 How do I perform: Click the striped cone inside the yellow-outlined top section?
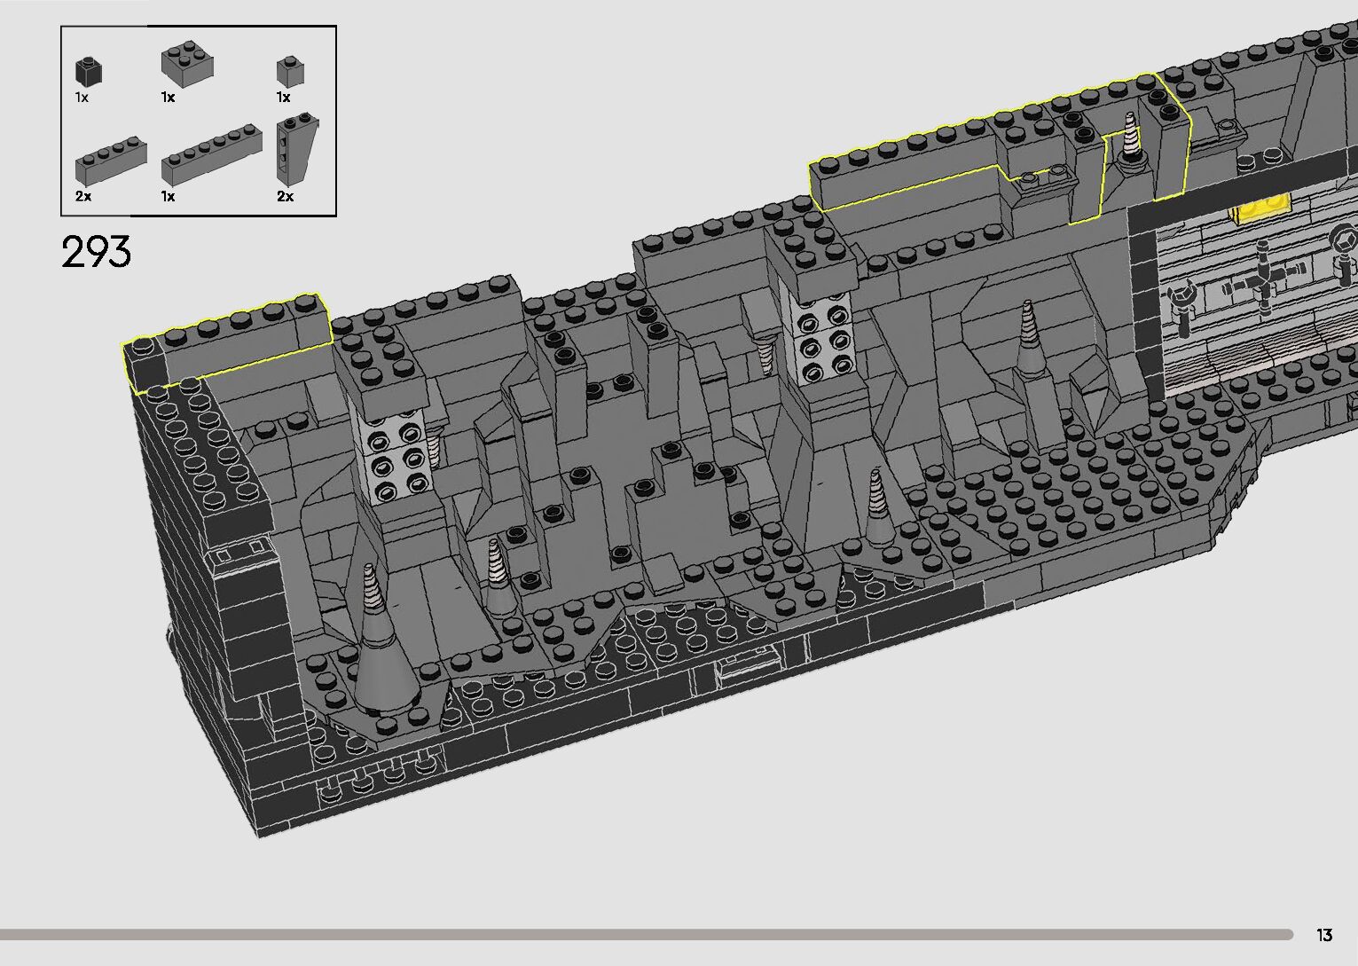click(1132, 138)
